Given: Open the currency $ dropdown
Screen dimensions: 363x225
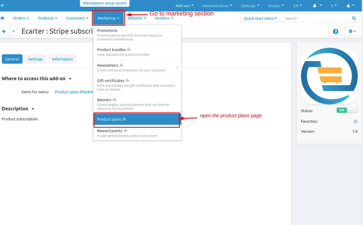Looking at the screenshot, I should coord(334,6).
